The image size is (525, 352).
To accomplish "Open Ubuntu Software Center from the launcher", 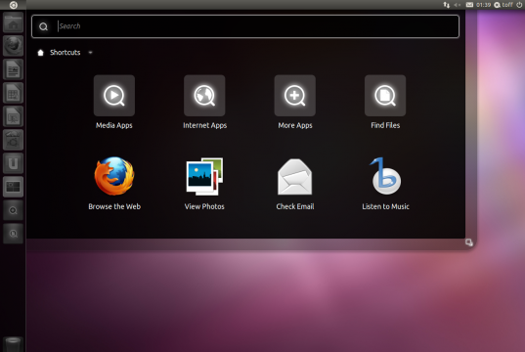I will tap(13, 140).
